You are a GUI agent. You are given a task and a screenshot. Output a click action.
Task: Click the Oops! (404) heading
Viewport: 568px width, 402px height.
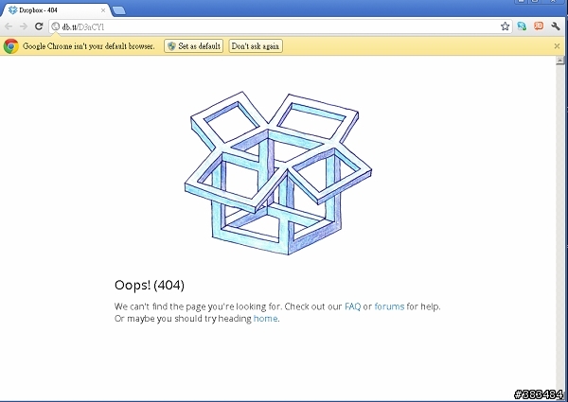[150, 285]
